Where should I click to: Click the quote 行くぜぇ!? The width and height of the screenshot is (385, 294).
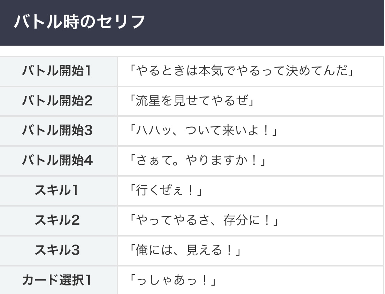tap(166, 191)
